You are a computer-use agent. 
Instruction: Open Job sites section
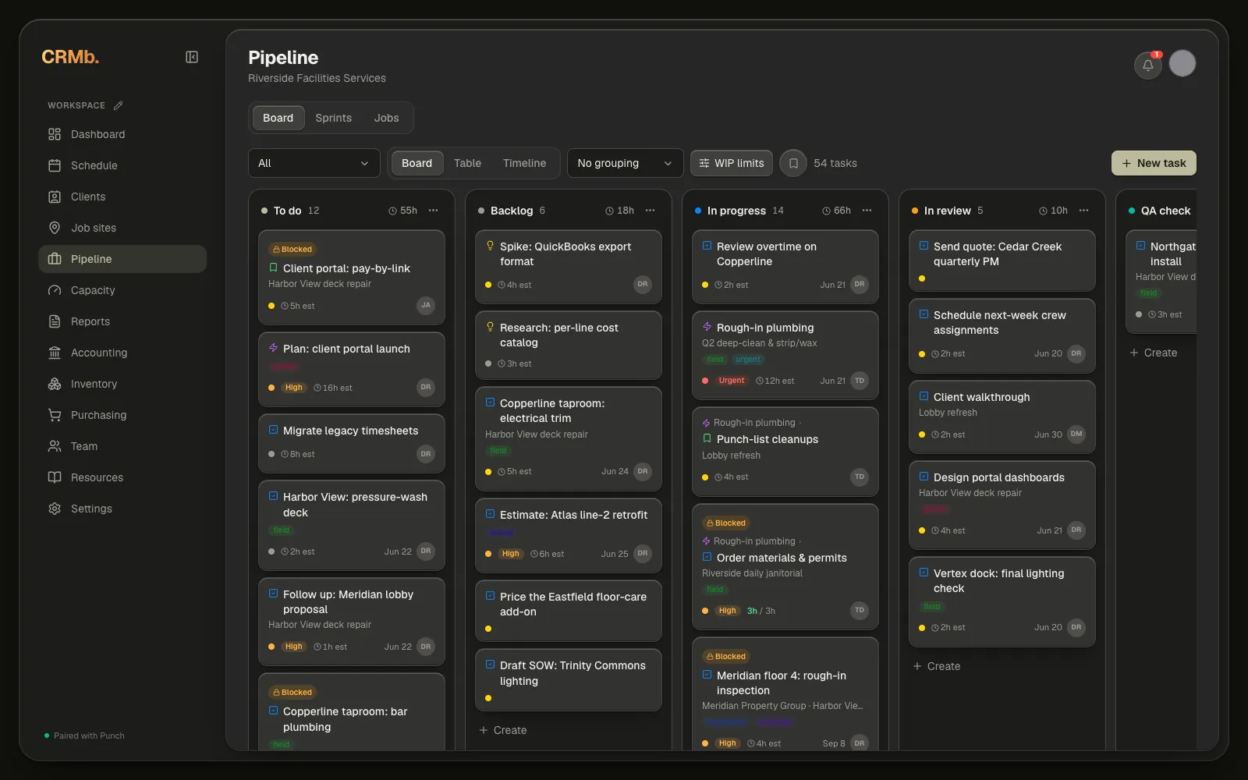pos(122,228)
